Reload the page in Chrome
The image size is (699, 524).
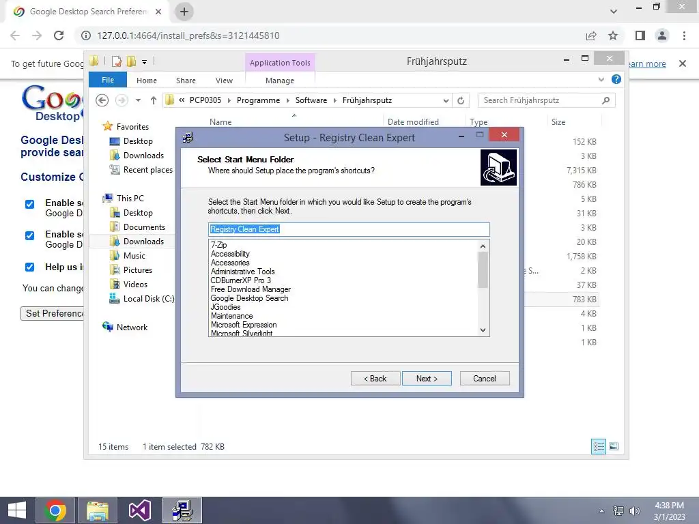pos(59,35)
